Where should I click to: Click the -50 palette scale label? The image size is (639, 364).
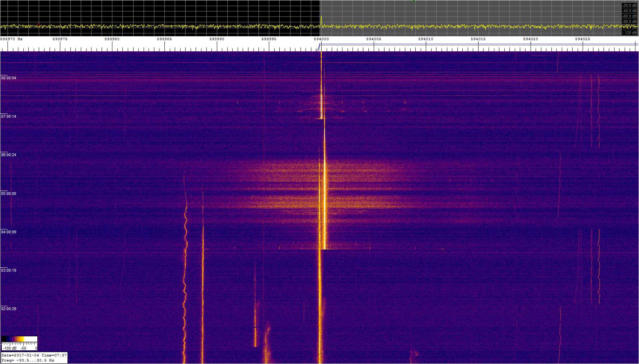tap(23, 348)
